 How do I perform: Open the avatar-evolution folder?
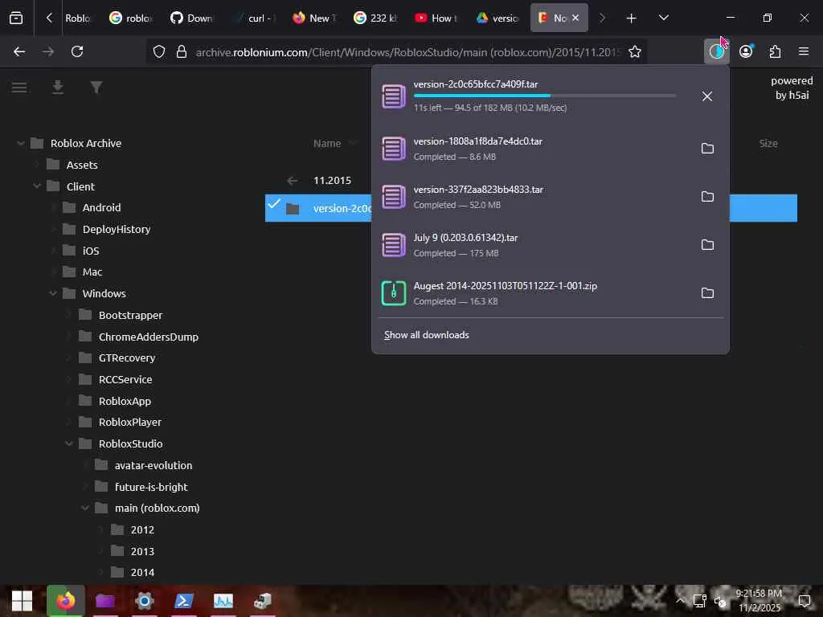pyautogui.click(x=144, y=465)
